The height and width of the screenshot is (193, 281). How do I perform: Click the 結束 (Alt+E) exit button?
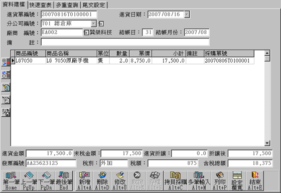click(255, 180)
